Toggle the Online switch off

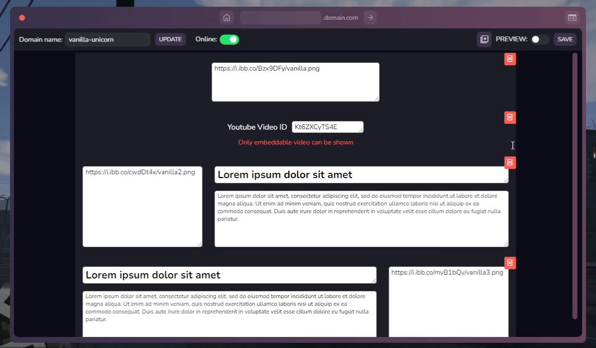(x=229, y=40)
